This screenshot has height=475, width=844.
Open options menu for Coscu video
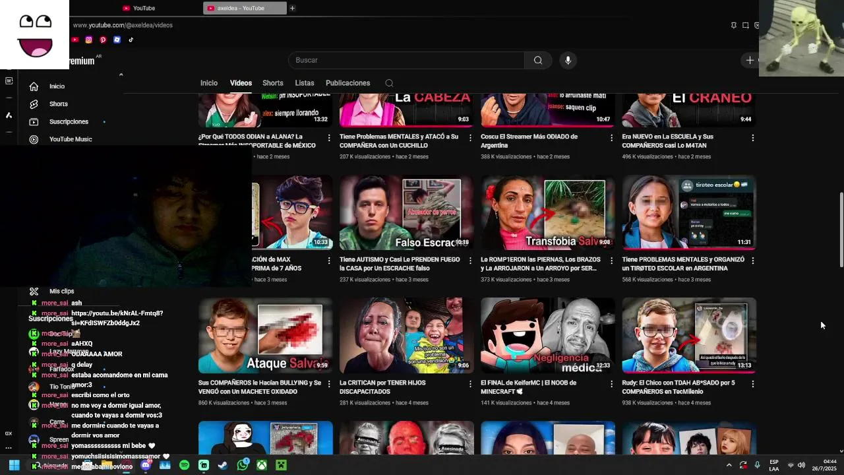pos(611,138)
